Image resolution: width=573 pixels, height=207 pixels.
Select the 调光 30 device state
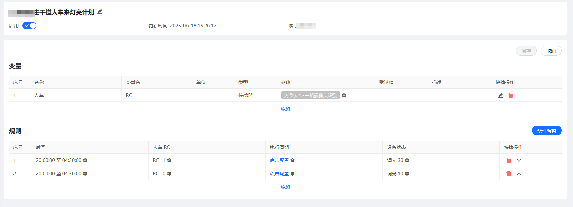click(x=395, y=160)
